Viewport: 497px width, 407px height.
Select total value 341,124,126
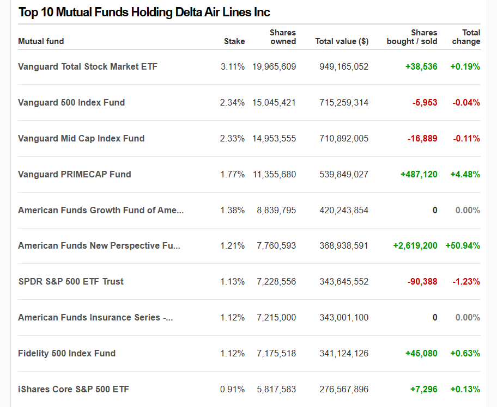[344, 353]
